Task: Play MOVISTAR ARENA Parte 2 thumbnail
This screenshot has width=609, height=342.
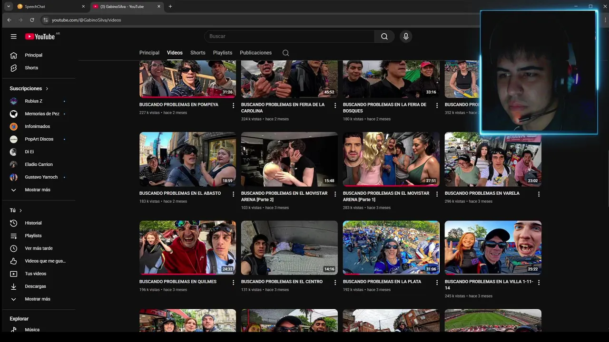Action: (289, 159)
